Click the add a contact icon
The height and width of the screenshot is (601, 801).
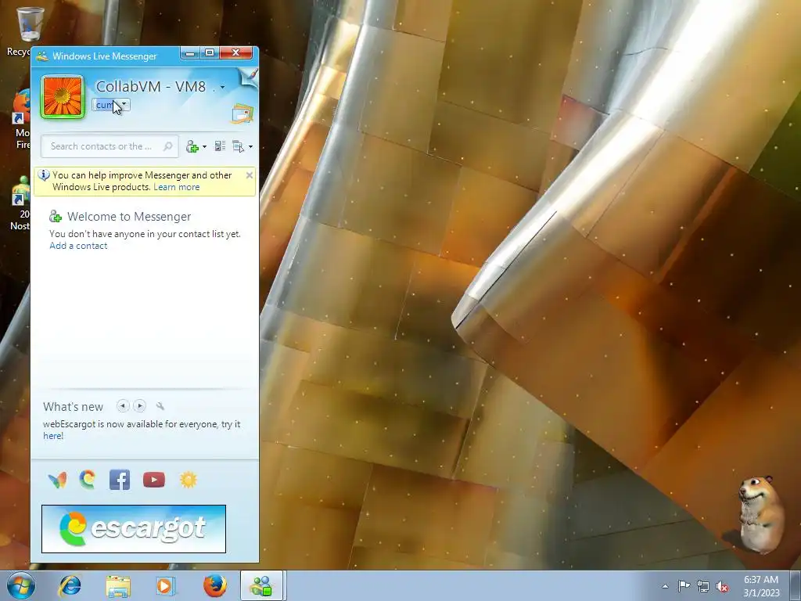click(x=192, y=146)
